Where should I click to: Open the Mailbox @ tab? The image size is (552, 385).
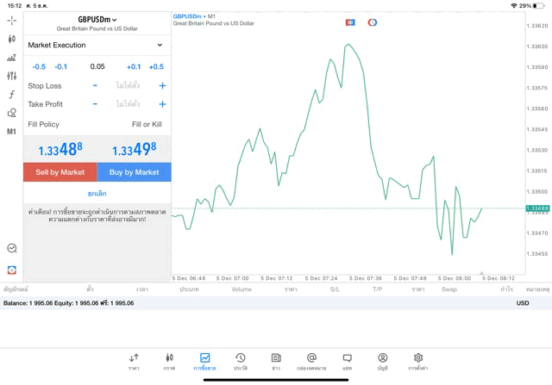pos(311,362)
